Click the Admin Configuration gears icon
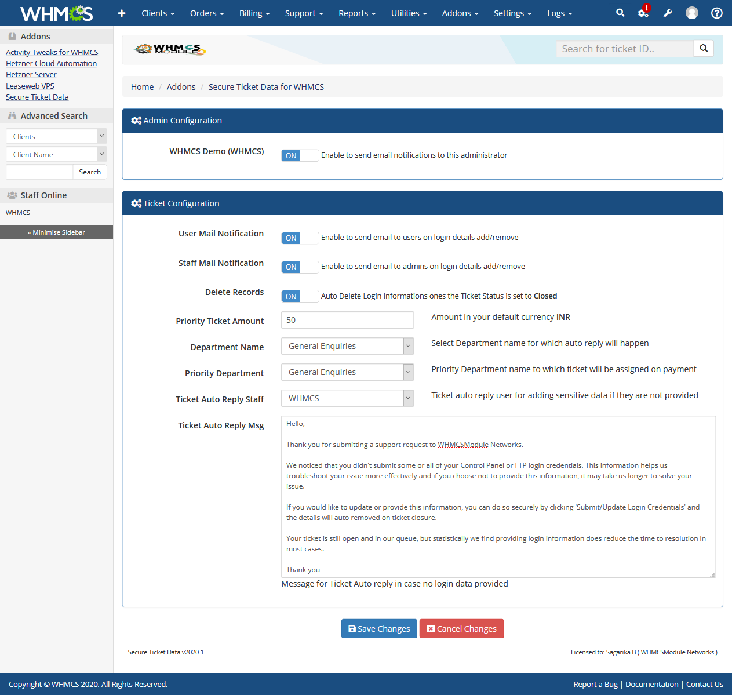732x695 pixels. (x=136, y=121)
